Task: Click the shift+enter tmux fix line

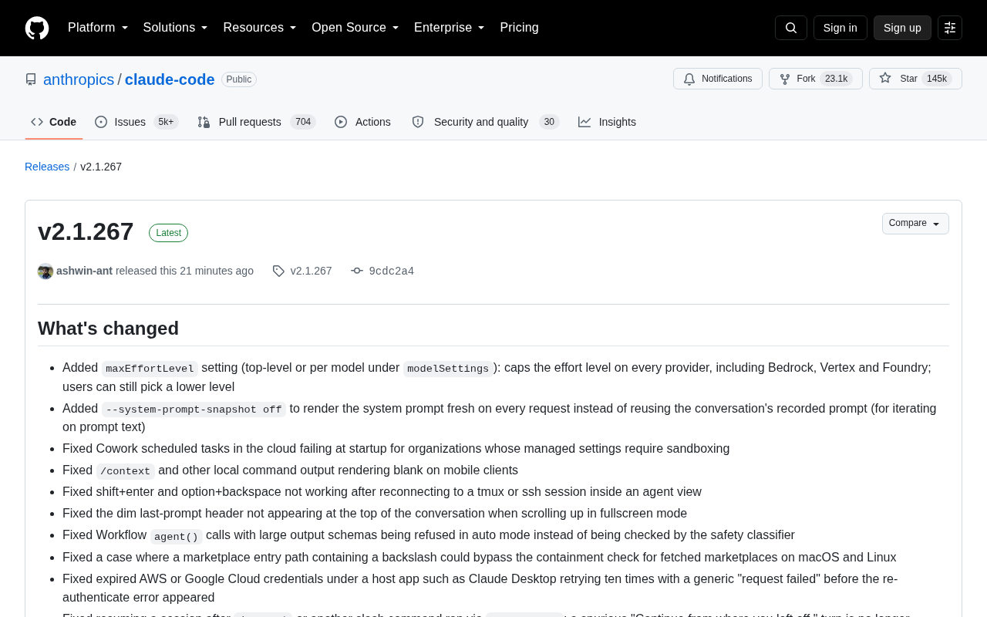Action: [x=382, y=492]
